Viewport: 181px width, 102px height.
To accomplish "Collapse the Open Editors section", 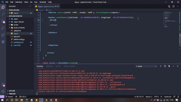I will (x=20, y=10).
